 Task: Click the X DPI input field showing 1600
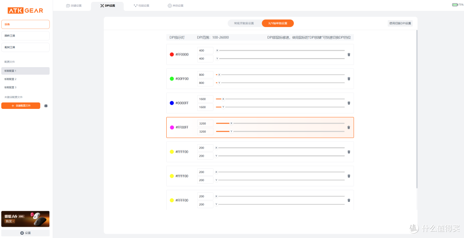tap(205, 99)
